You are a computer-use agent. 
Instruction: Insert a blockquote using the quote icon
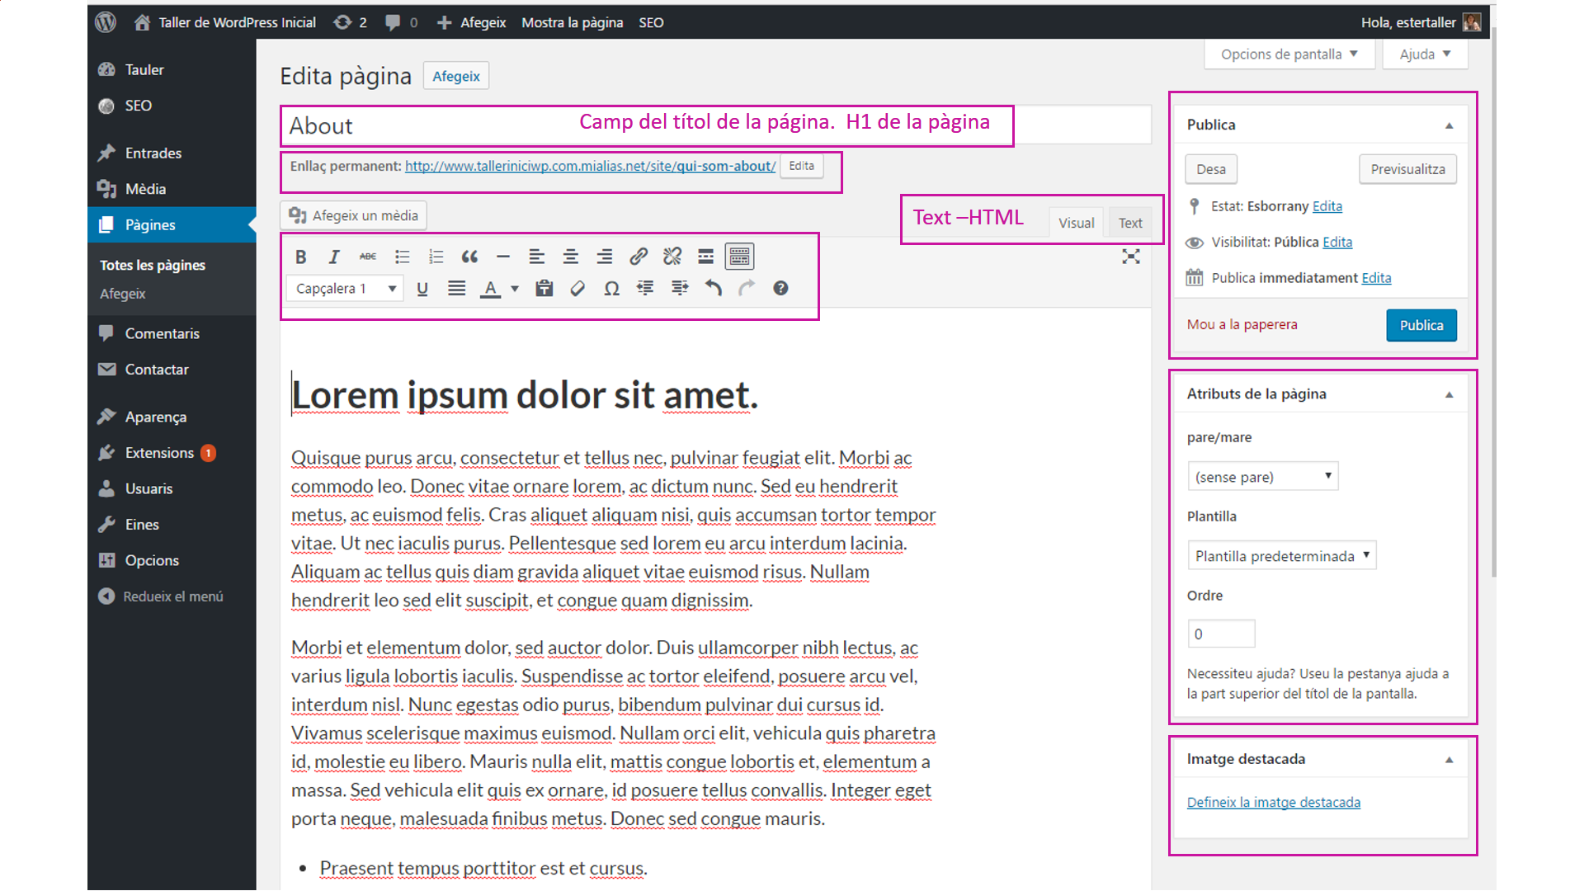[469, 257]
